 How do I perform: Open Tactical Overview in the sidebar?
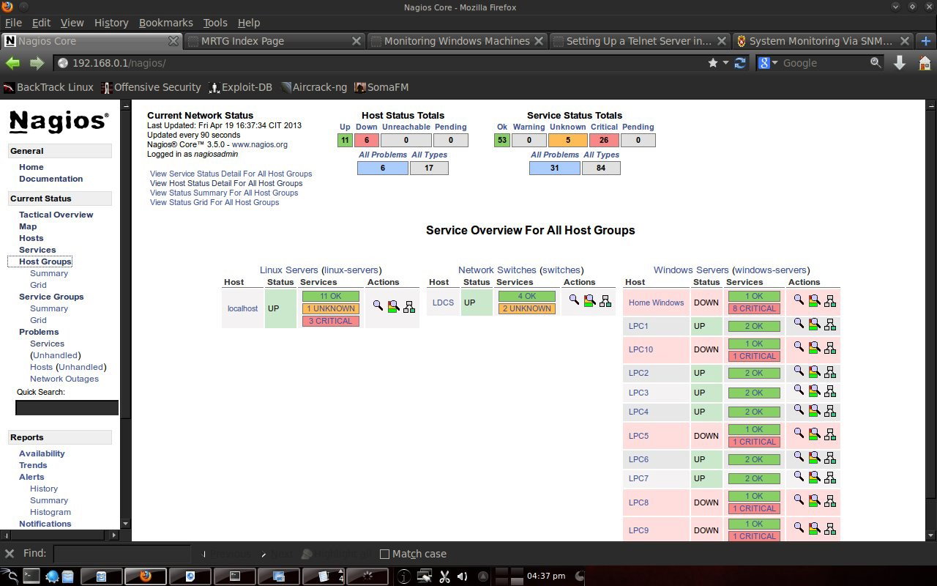[56, 215]
